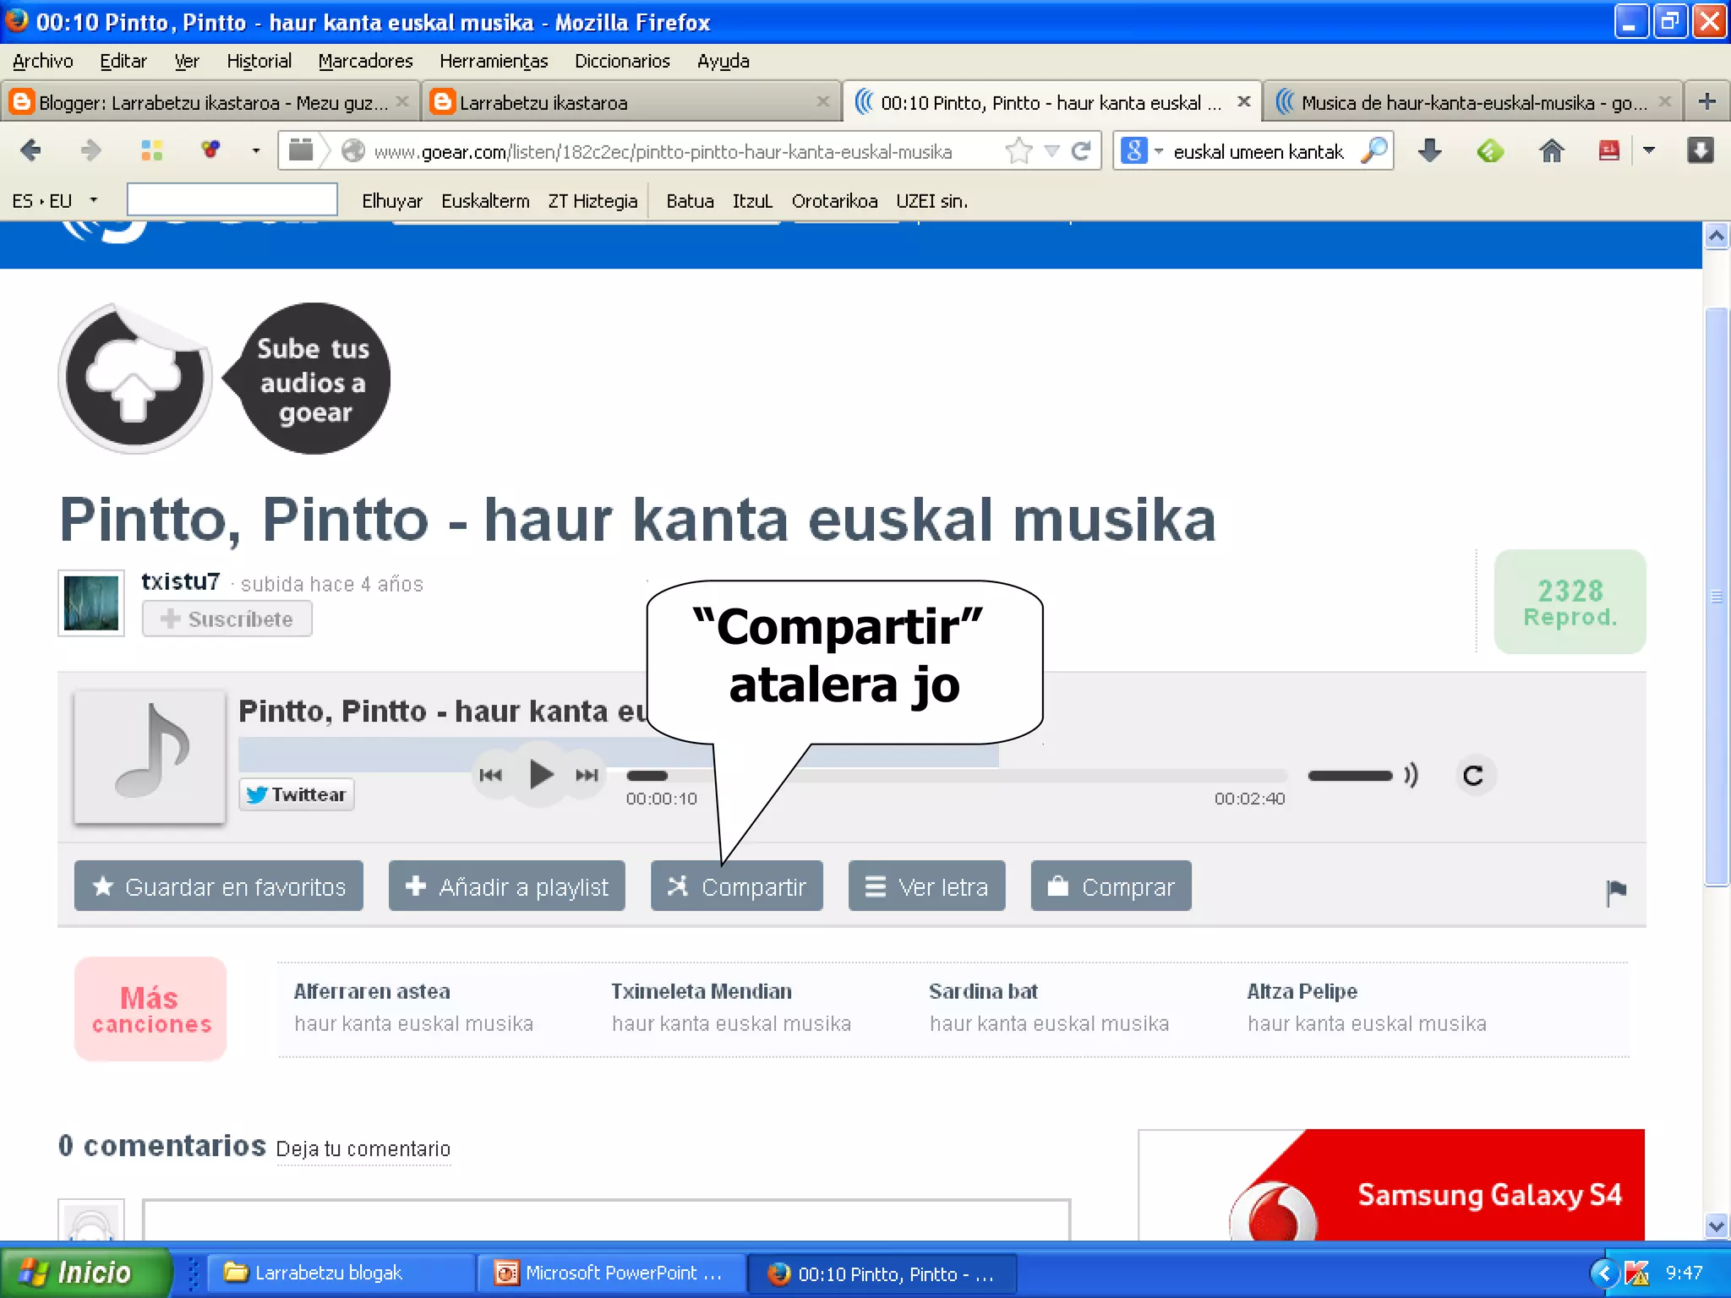Skip to the next track in the player
The image size is (1731, 1298).
(x=587, y=775)
